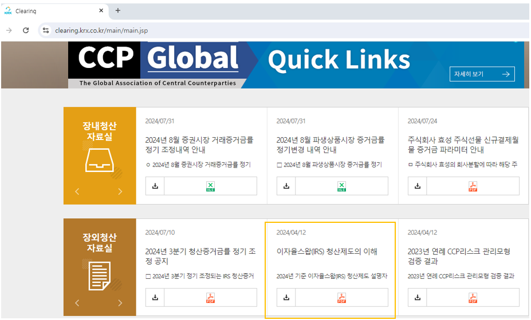Open 2024년 8월 파생상품시장 증거금률 notice
This screenshot has height=320, width=531.
(x=331, y=145)
